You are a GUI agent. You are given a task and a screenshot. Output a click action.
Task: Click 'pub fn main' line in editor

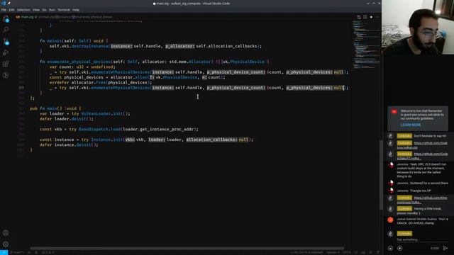tap(55, 108)
